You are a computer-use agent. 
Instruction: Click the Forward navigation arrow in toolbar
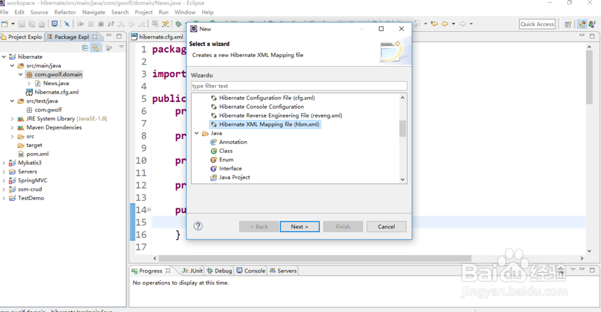pyautogui.click(x=463, y=24)
